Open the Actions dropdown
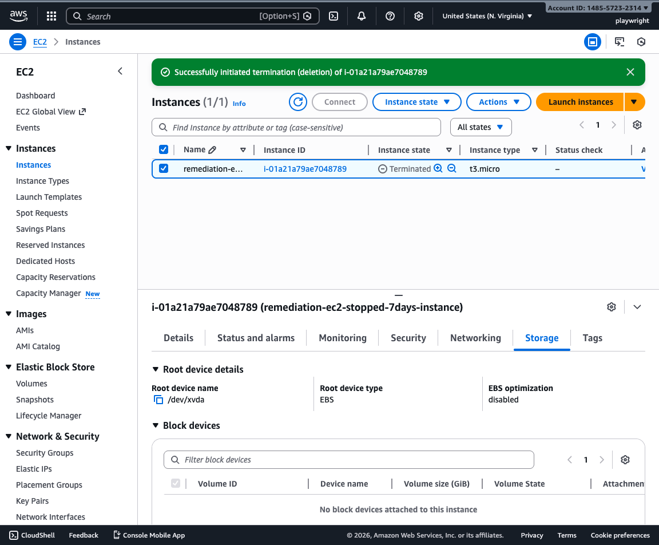 [498, 102]
